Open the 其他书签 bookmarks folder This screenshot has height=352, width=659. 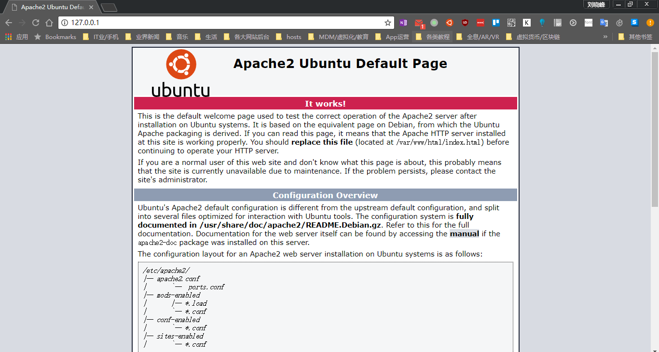pyautogui.click(x=635, y=37)
